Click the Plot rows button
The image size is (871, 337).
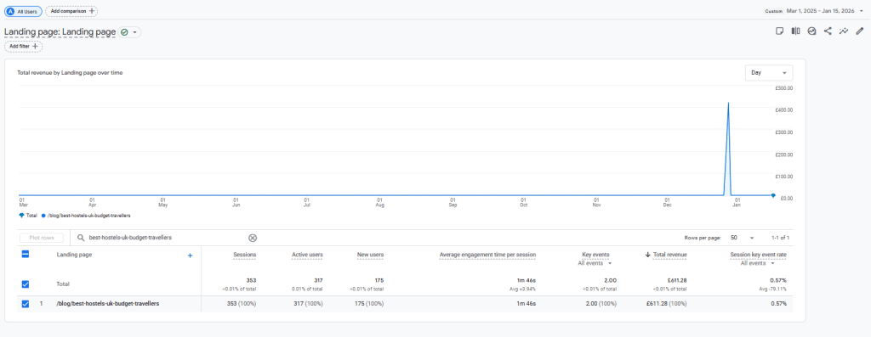[x=41, y=238]
